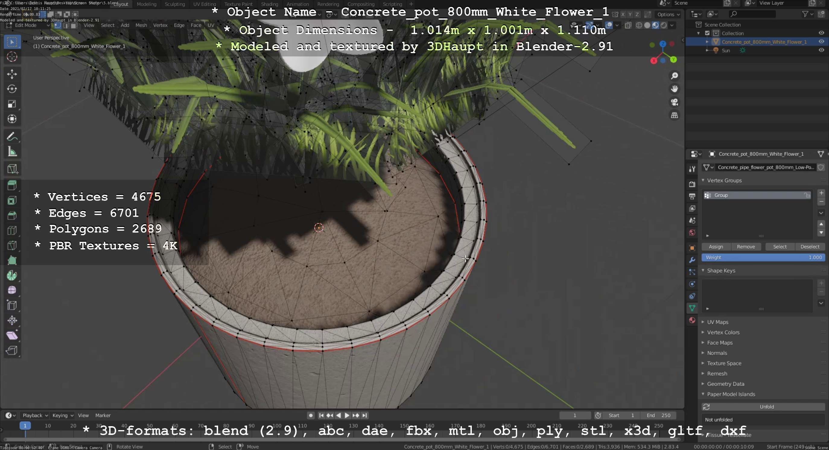Toggle the camera view icon
Image resolution: width=829 pixels, height=450 pixels.
pyautogui.click(x=674, y=102)
